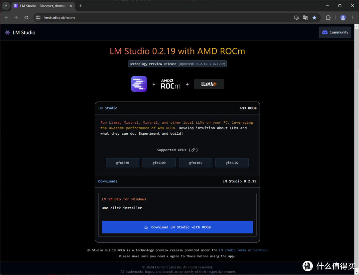Click the translate page icon
Viewport: 359px width, 275px height.
(305, 18)
